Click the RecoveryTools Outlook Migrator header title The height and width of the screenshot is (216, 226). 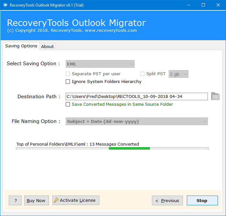(76, 23)
